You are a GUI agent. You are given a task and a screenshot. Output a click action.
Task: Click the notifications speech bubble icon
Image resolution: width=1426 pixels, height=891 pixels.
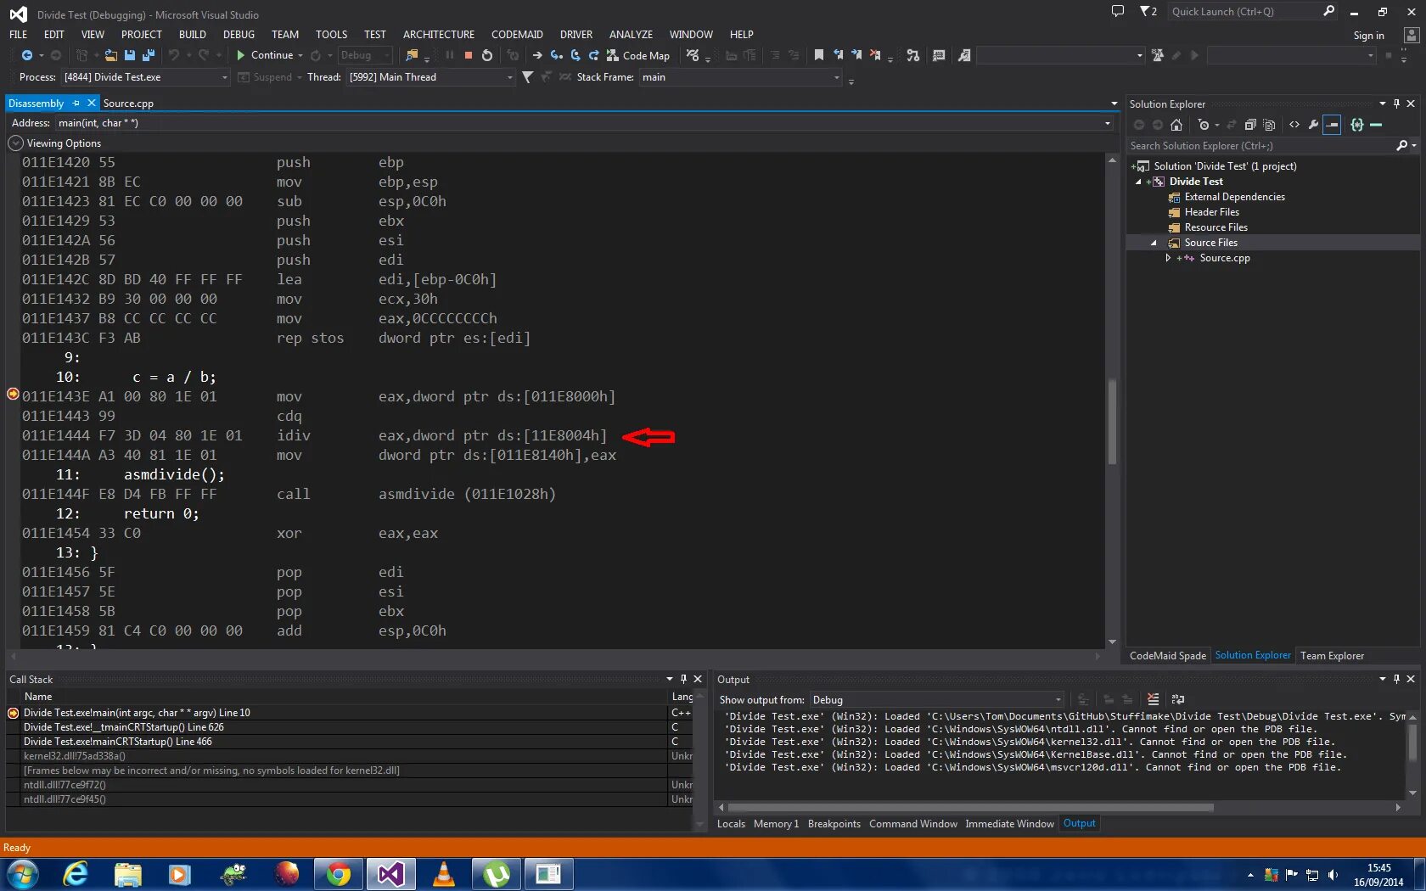[x=1118, y=11]
